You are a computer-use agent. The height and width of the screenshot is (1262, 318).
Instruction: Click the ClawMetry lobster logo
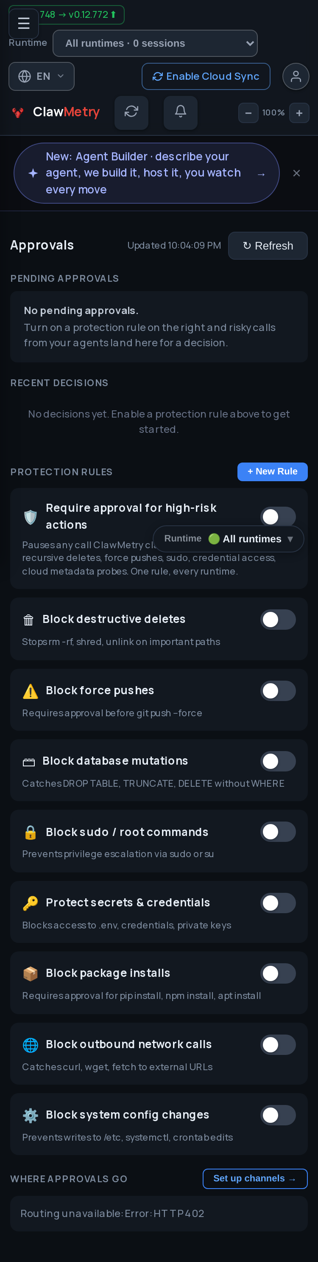point(18,113)
